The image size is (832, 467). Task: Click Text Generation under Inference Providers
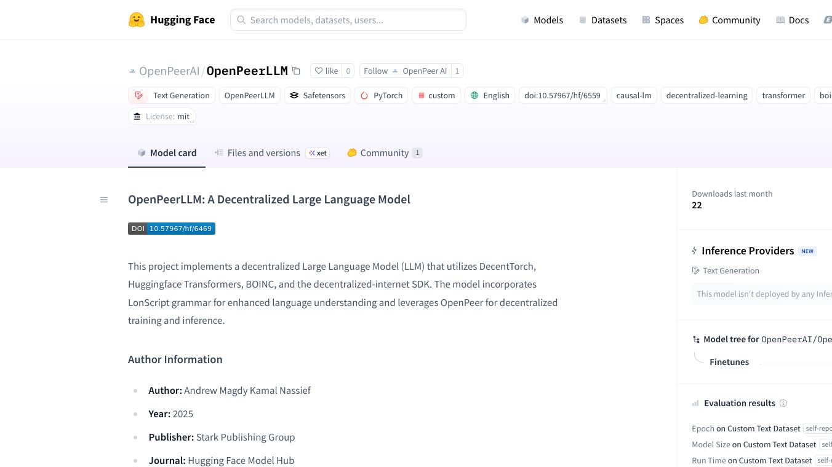click(x=726, y=270)
